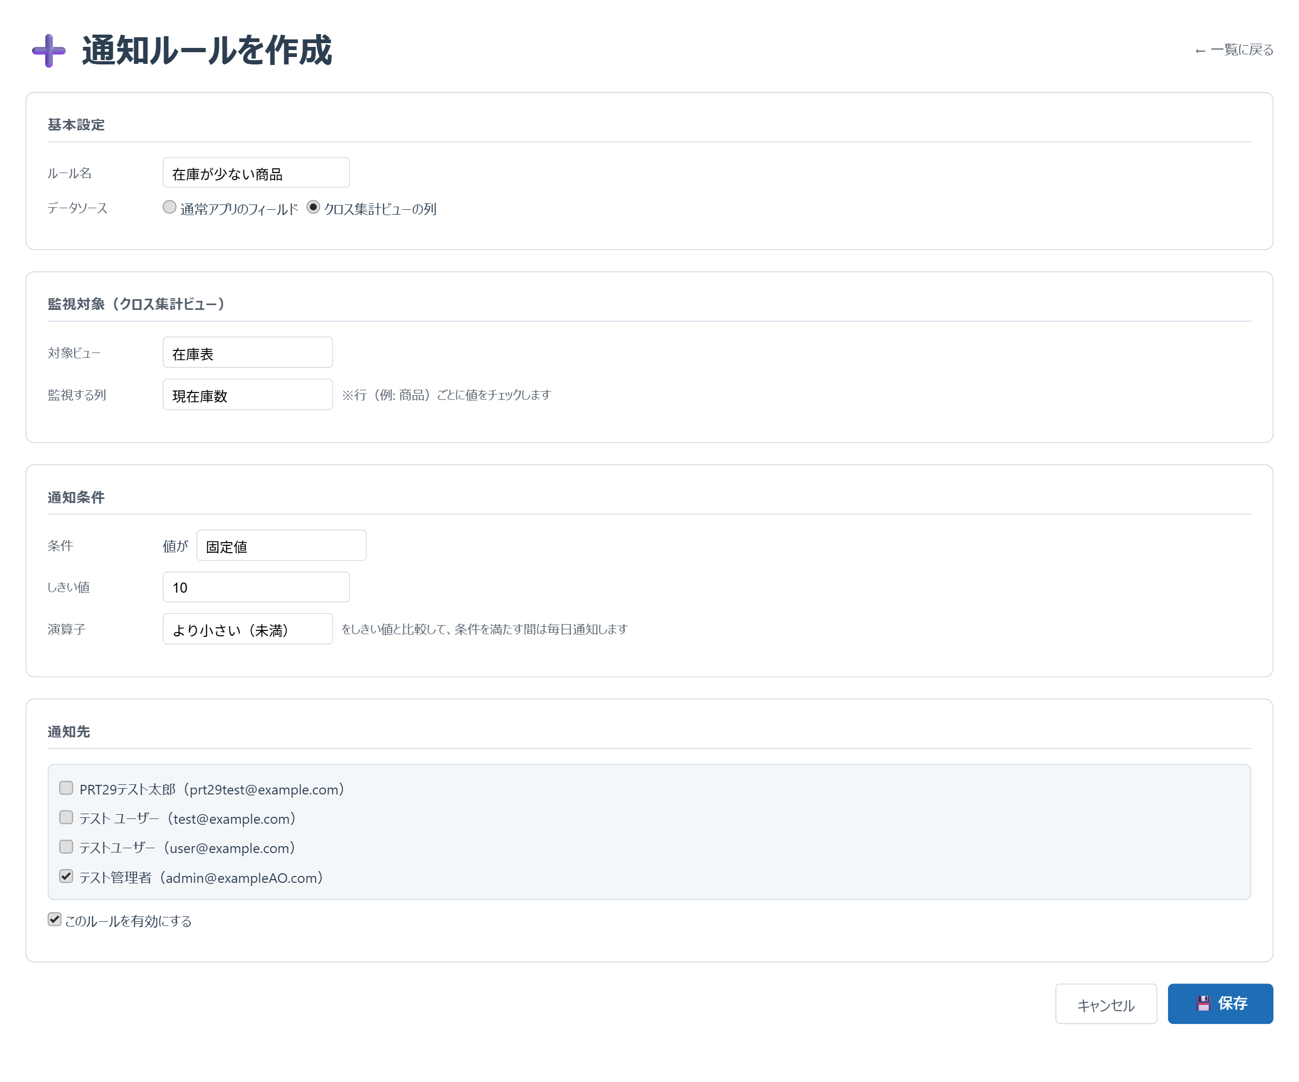The image size is (1299, 1082).
Task: Uncheck テスト管理者 recipient checkbox
Action: pyautogui.click(x=66, y=876)
